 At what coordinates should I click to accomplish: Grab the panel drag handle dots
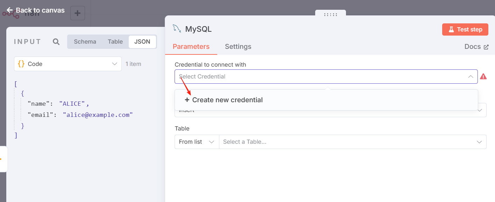click(x=331, y=15)
